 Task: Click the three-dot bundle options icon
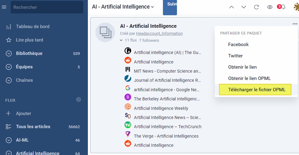tap(294, 24)
